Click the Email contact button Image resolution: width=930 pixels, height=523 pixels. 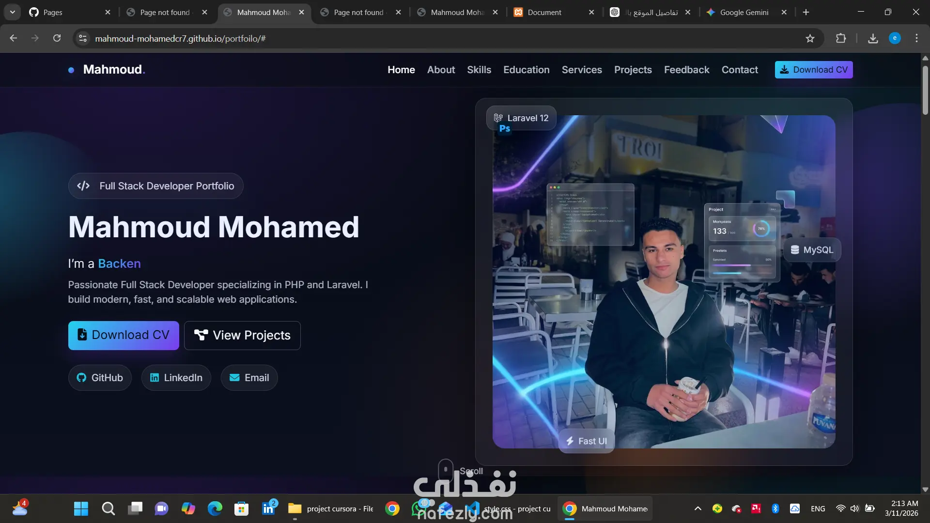coord(249,378)
